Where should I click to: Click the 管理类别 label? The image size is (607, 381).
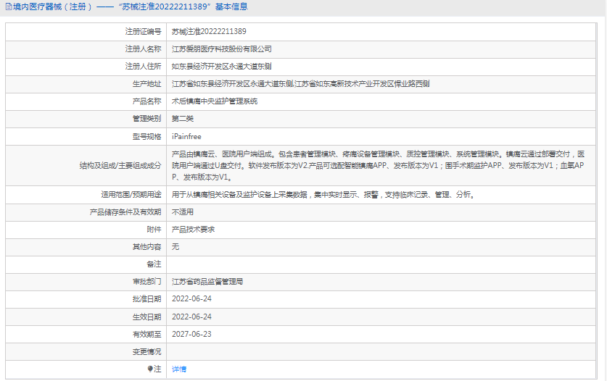(146, 119)
